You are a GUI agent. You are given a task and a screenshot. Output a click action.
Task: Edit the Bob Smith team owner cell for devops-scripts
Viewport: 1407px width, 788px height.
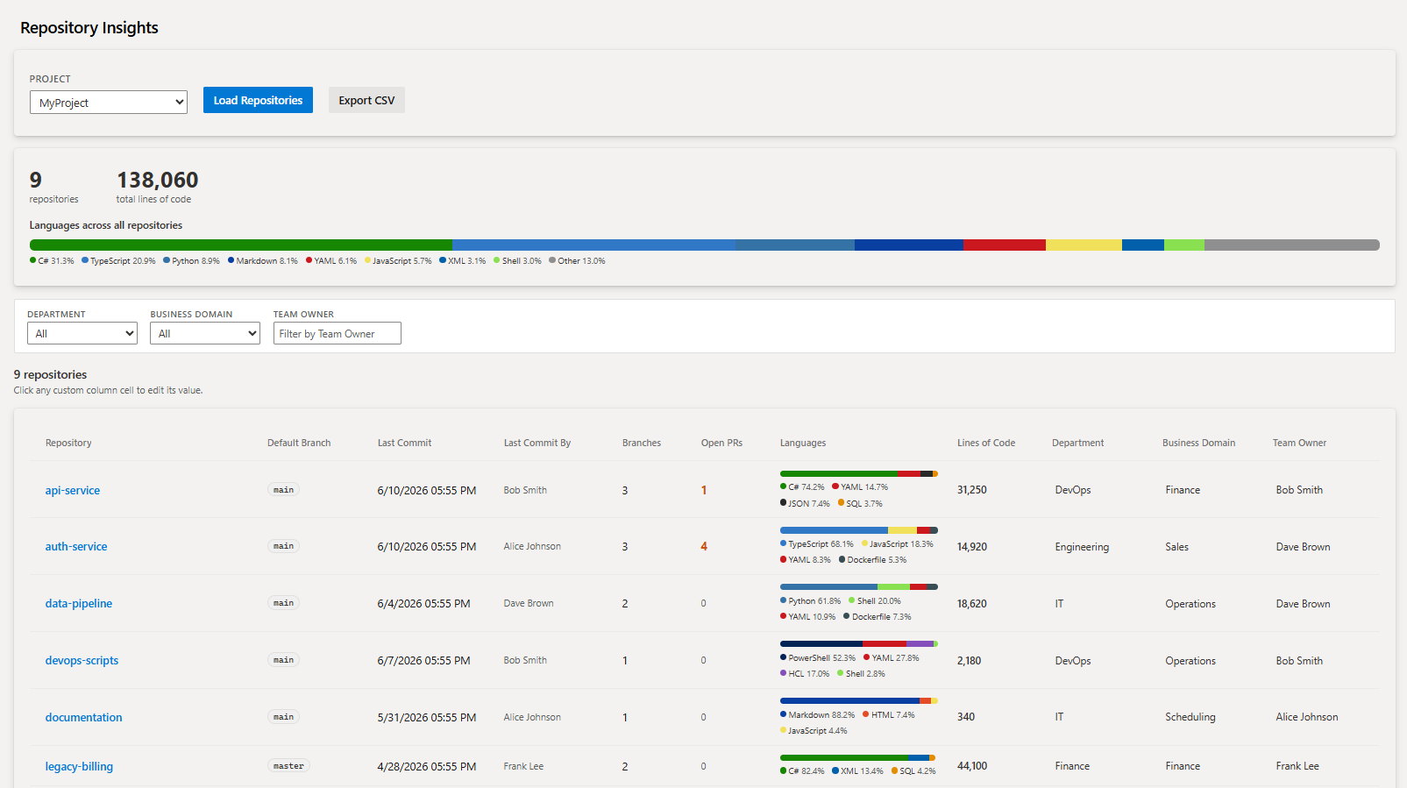pos(1299,661)
